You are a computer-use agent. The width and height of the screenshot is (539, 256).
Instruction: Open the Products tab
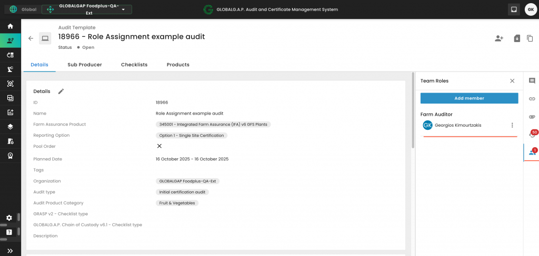click(178, 65)
